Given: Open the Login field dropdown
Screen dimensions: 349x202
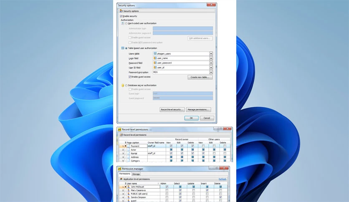Looking at the screenshot, I should click(x=211, y=58).
